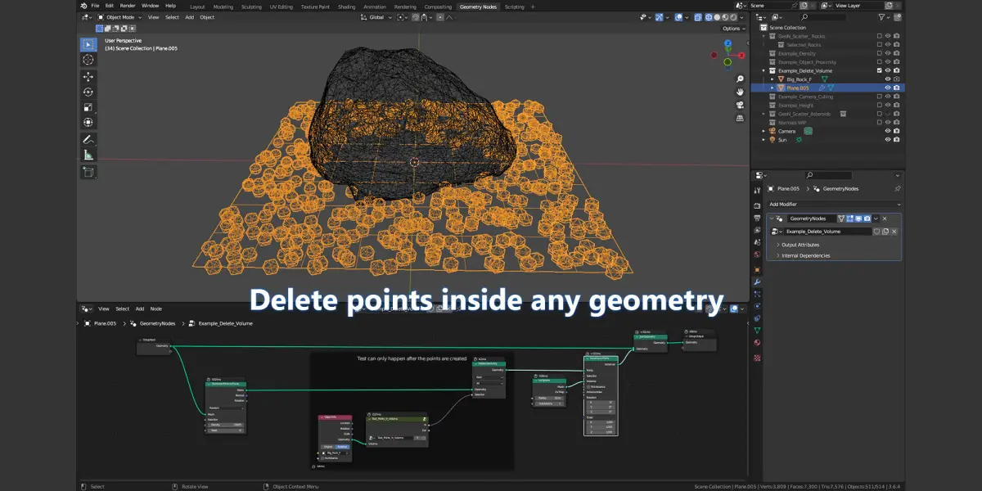Open the Object Mode dropdown
This screenshot has height=491, width=982.
point(119,16)
